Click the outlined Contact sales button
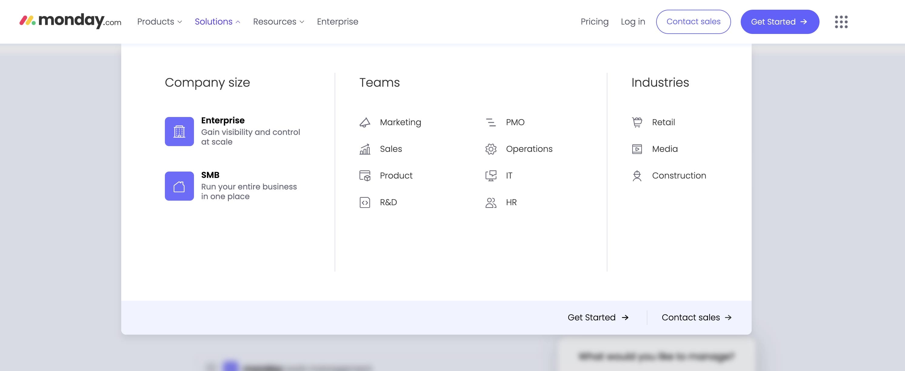 pos(693,22)
